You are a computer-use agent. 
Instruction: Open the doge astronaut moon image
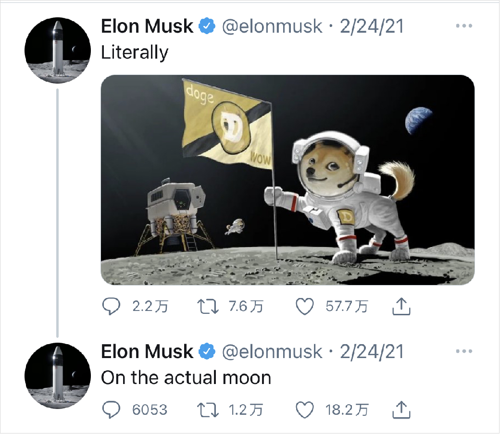pyautogui.click(x=287, y=180)
